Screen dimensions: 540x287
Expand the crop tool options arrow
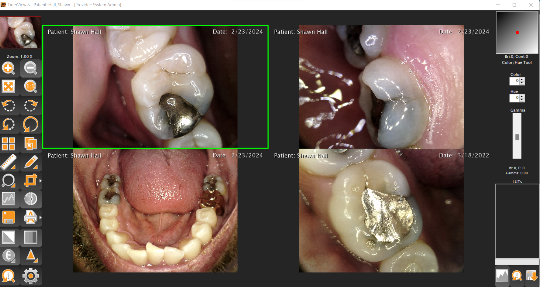[x=41, y=181]
